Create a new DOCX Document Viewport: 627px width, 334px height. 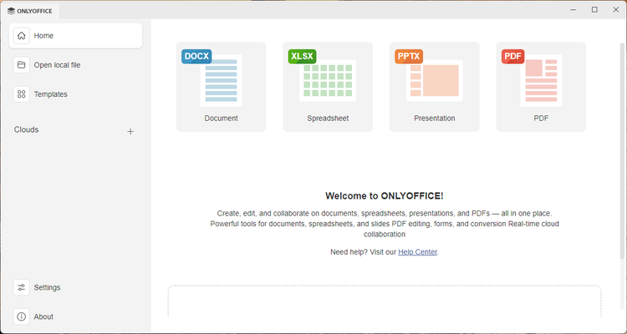coord(222,87)
